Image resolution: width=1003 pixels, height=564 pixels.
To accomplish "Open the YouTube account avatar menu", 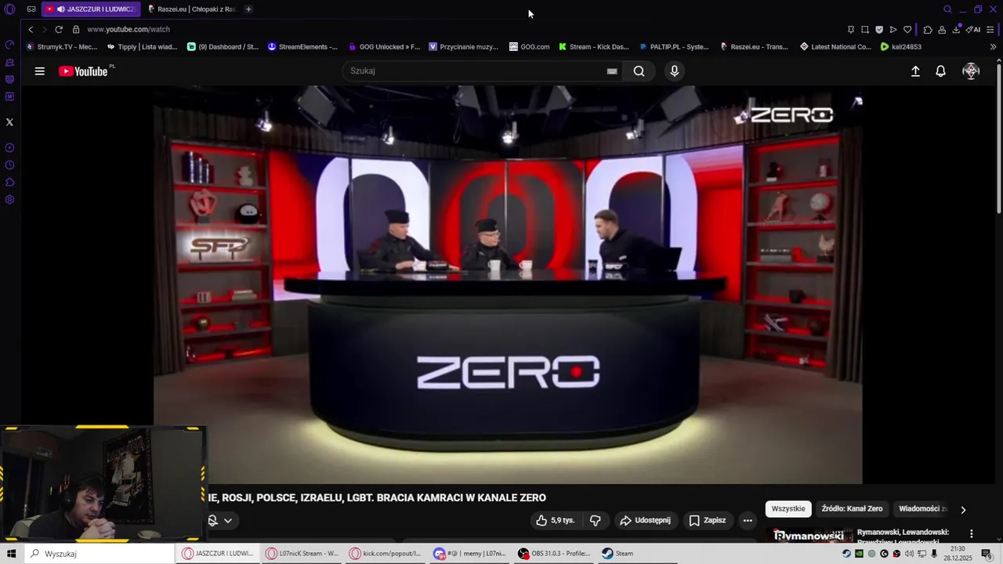I will [x=971, y=71].
